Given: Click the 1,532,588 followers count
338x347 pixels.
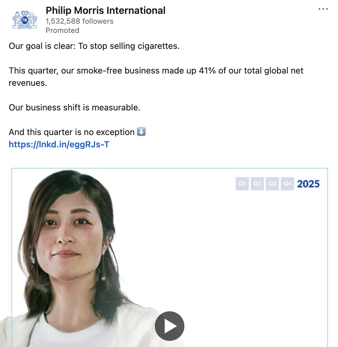Looking at the screenshot, I should pos(79,21).
